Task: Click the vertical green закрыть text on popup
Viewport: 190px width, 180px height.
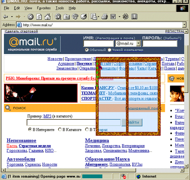Action: [97, 72]
